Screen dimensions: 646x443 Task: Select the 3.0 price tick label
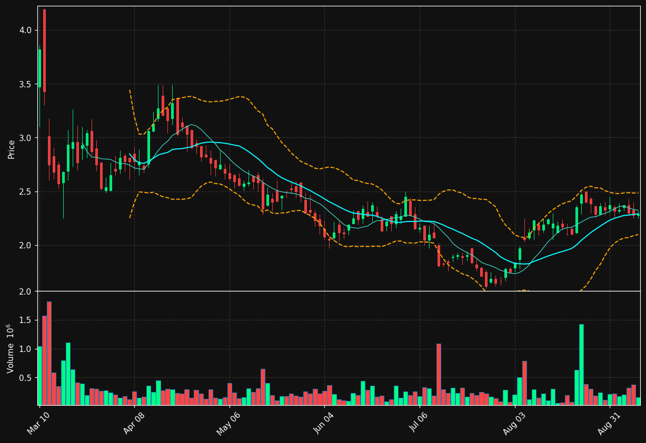(x=25, y=138)
